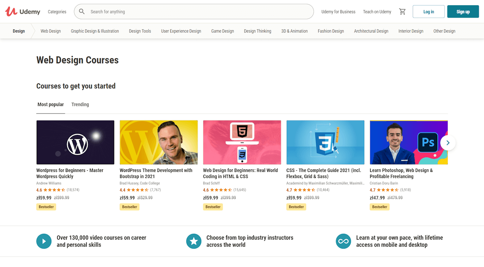This screenshot has height=267, width=484.
Task: Select Game Design category
Action: (x=223, y=31)
